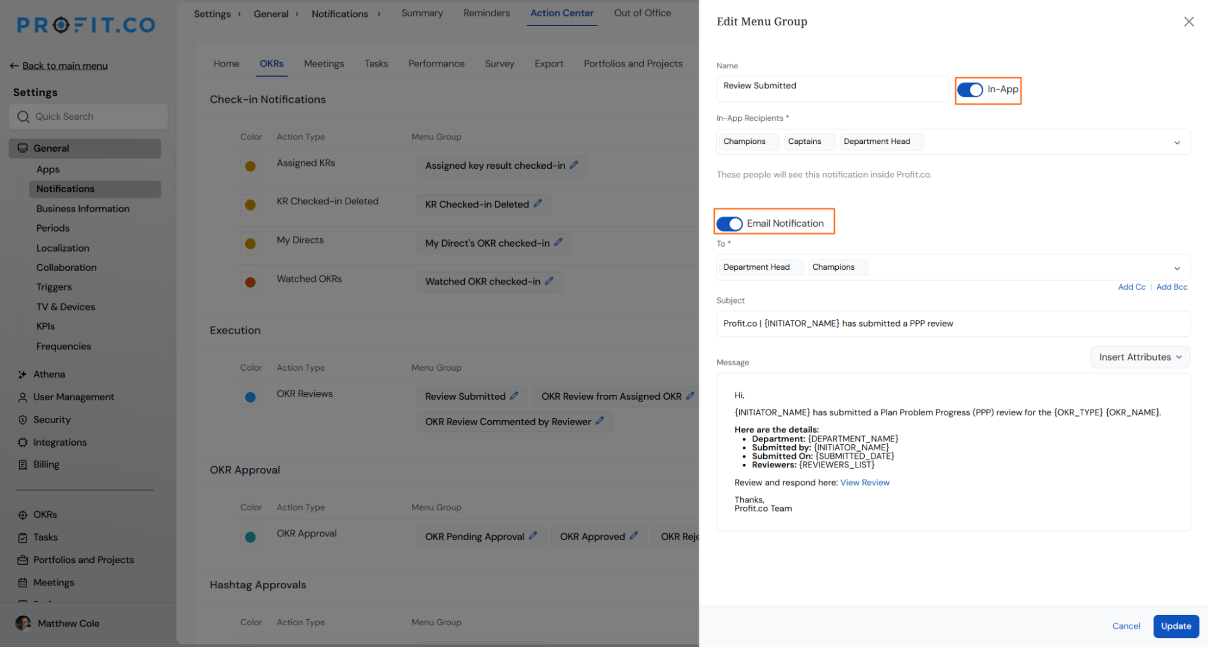Viewport: 1208px width, 647px height.
Task: Edit OKR Review Commented by Reviewer group
Action: [599, 421]
